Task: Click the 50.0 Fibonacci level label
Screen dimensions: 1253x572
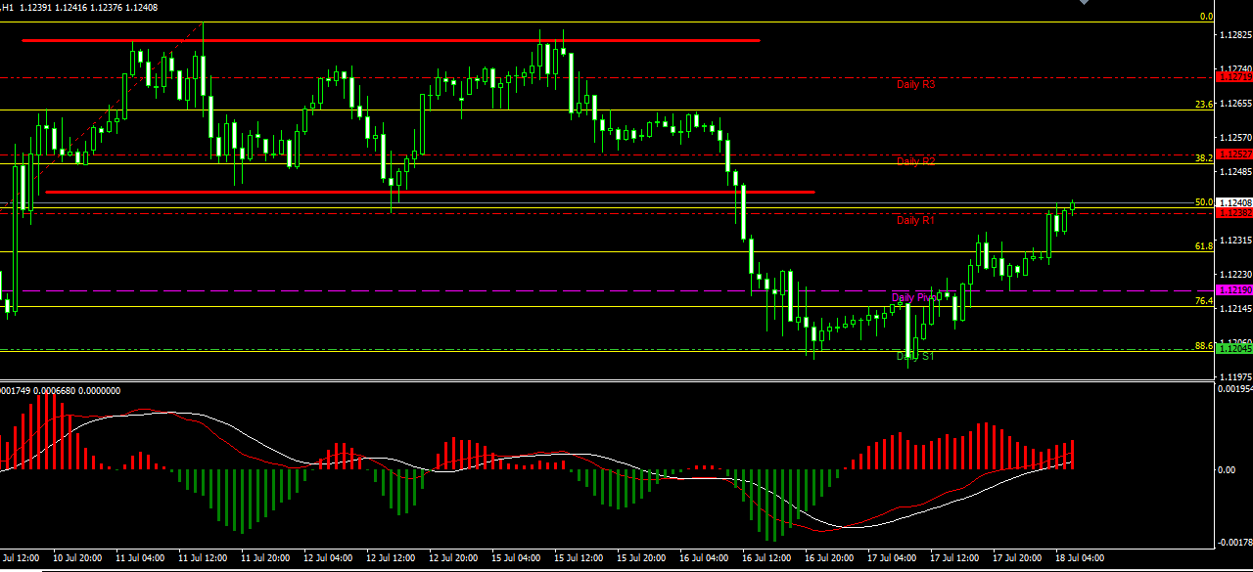Action: [1204, 202]
